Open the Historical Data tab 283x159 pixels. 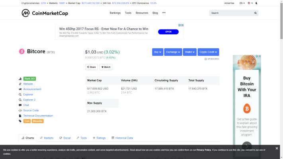122,138
